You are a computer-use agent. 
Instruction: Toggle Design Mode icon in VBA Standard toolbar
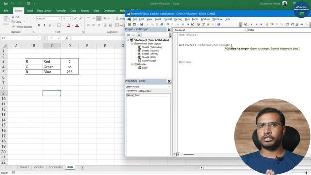(x=192, y=24)
